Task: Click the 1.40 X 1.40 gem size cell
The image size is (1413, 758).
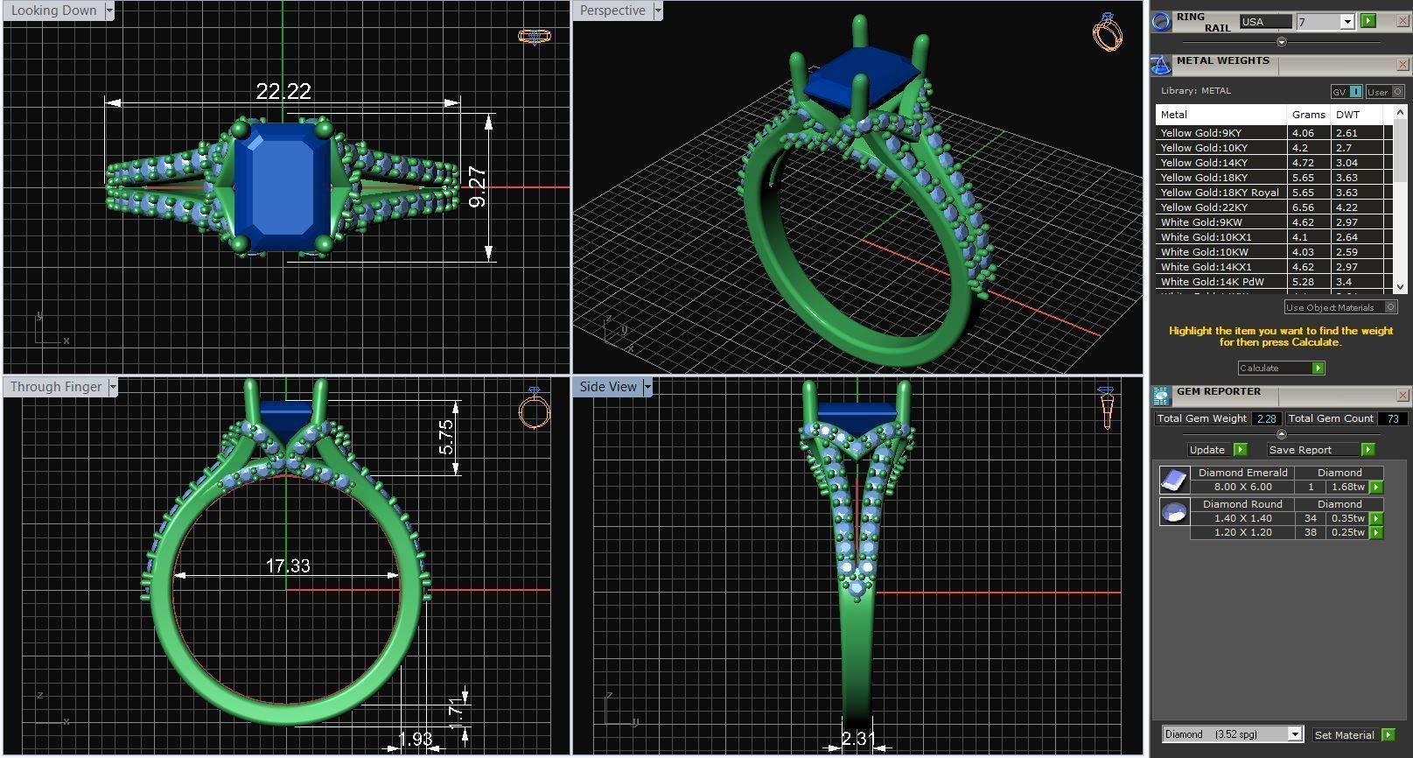Action: [1242, 519]
